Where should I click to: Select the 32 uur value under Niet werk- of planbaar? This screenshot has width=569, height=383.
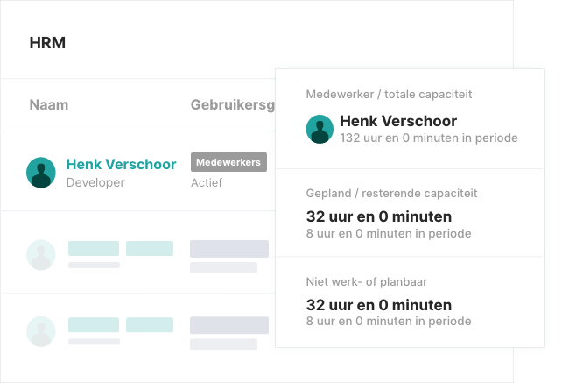(378, 305)
